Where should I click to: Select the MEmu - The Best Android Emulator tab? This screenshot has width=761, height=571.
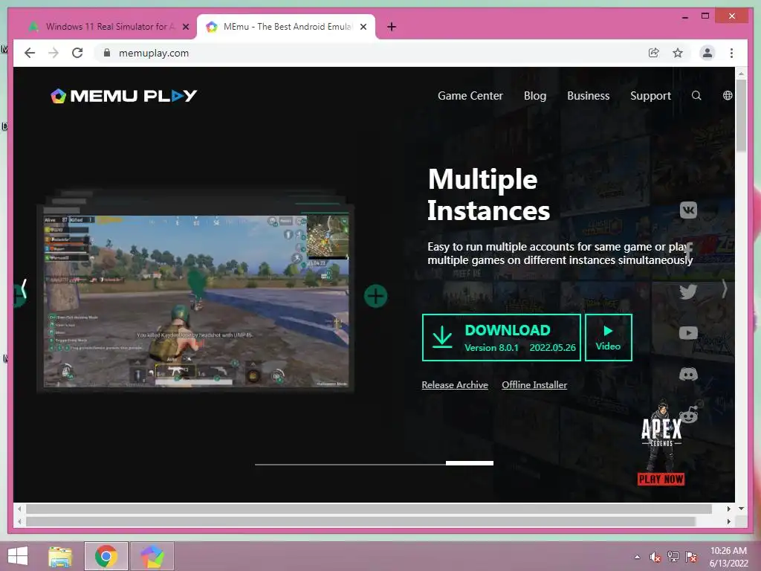tap(286, 27)
